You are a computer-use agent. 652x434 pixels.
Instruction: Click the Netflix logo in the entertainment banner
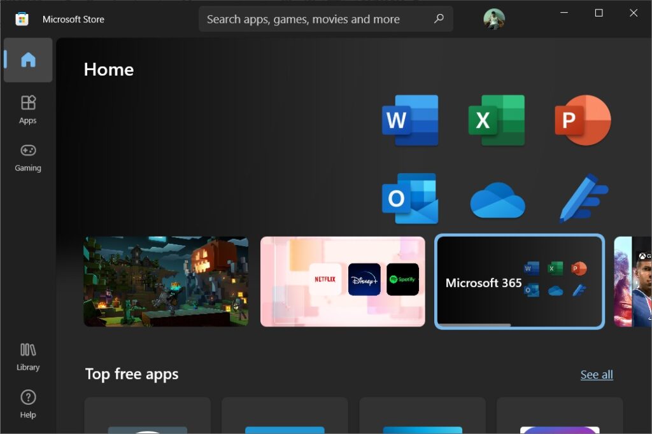click(x=326, y=278)
